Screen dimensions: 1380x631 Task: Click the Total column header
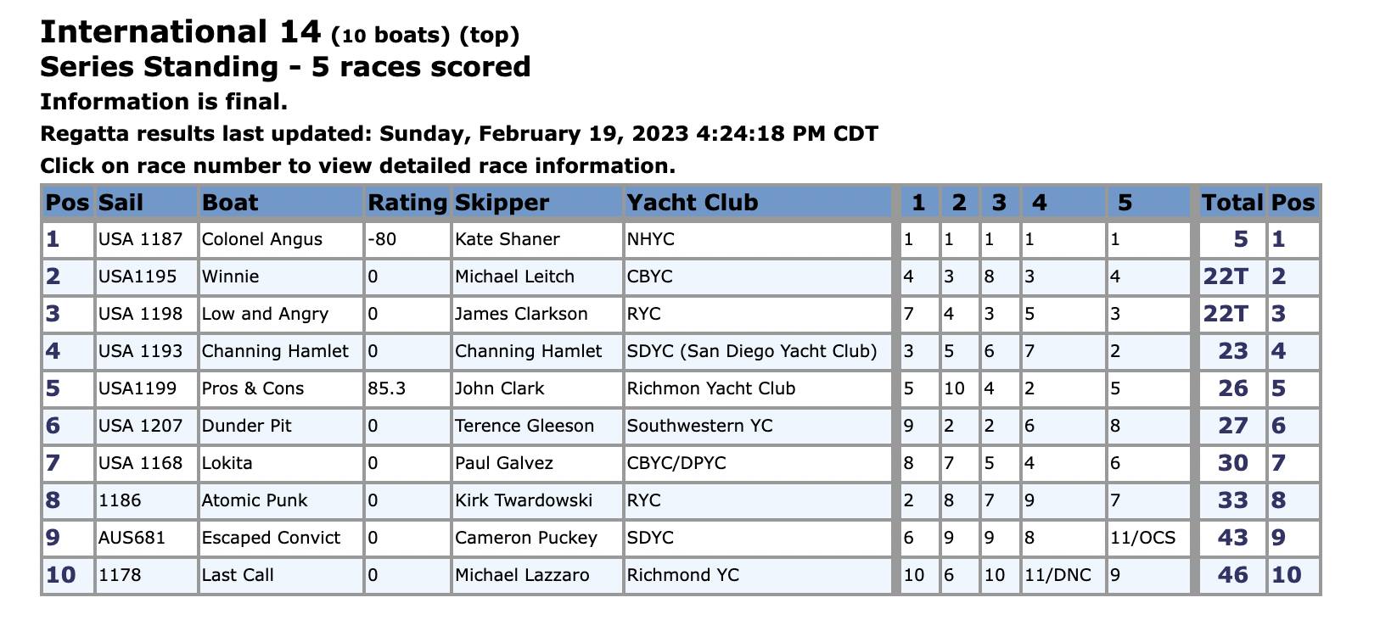[x=1231, y=203]
